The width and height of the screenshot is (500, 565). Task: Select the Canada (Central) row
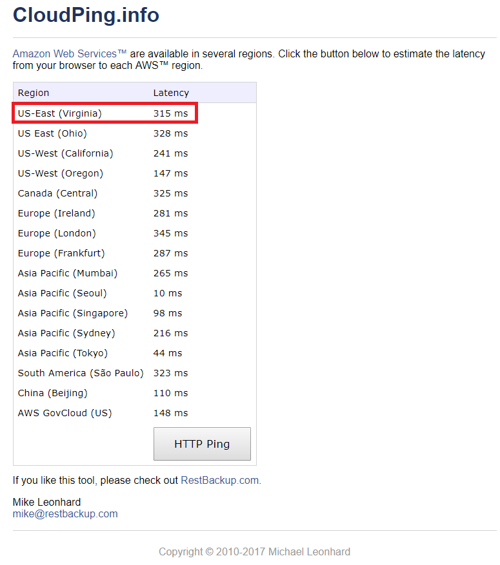(x=135, y=193)
